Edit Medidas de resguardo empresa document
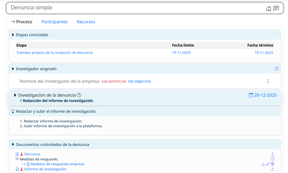Viewport: 288px width, 173px height. coord(268,164)
